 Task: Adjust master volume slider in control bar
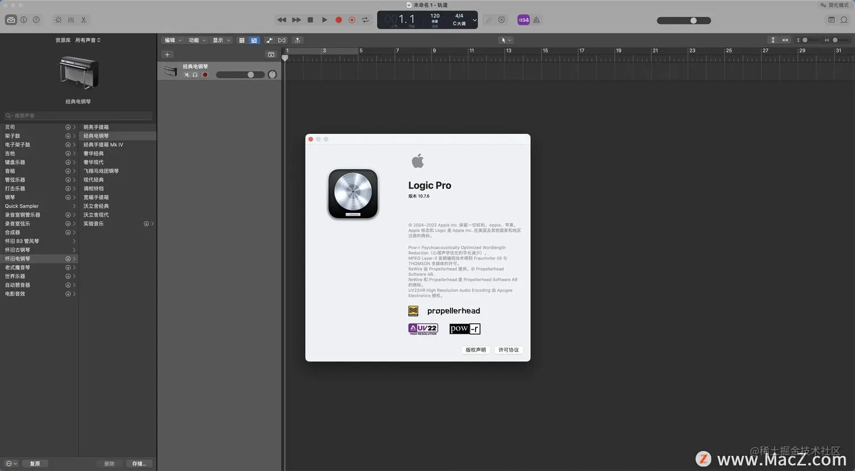[684, 20]
